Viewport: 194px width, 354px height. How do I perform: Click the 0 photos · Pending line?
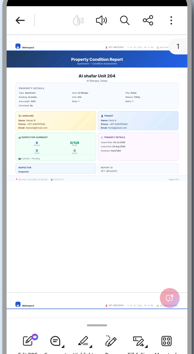click(x=29, y=159)
